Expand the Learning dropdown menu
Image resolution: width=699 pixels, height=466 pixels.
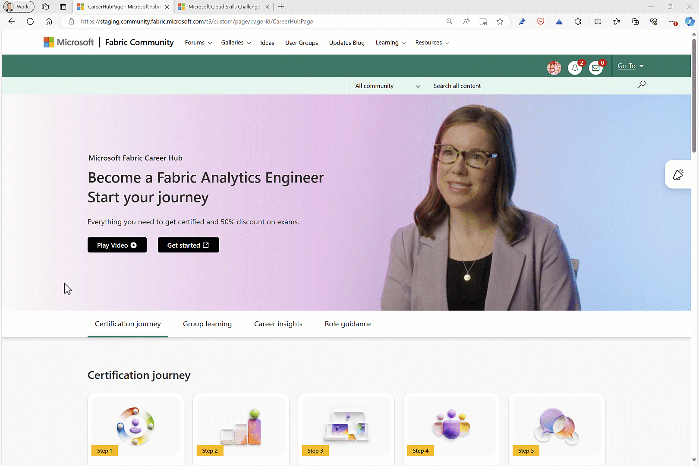tap(391, 43)
